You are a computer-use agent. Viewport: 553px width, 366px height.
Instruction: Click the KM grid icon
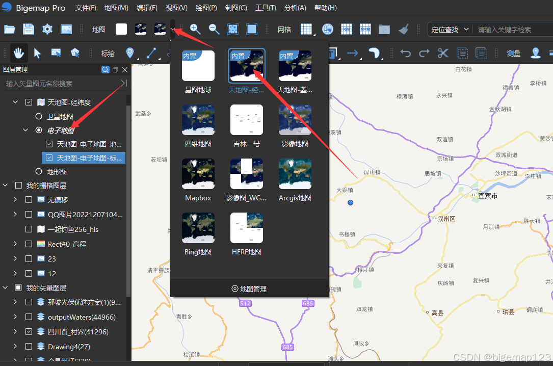(347, 29)
